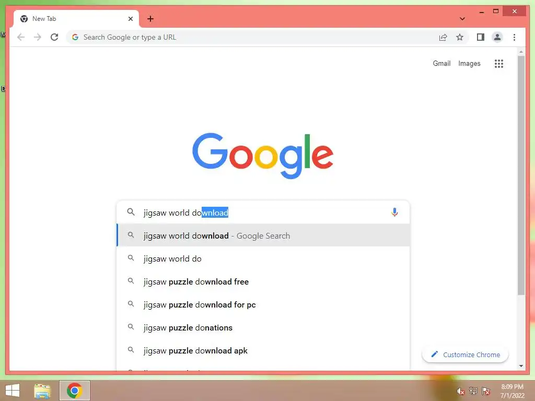Viewport: 535px width, 401px height.
Task: Click the magnifier icon in the search box
Action: click(x=131, y=212)
